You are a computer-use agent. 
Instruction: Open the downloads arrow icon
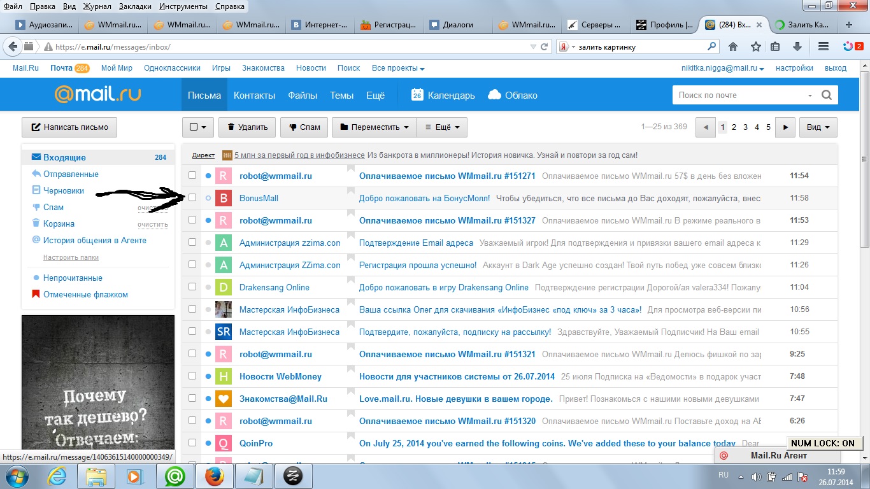click(797, 46)
